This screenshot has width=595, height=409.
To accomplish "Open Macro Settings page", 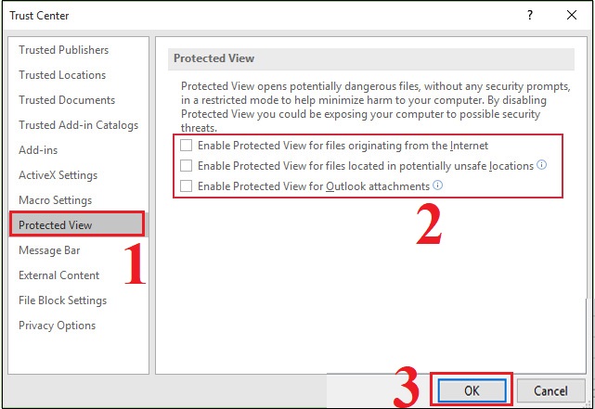I will 55,200.
